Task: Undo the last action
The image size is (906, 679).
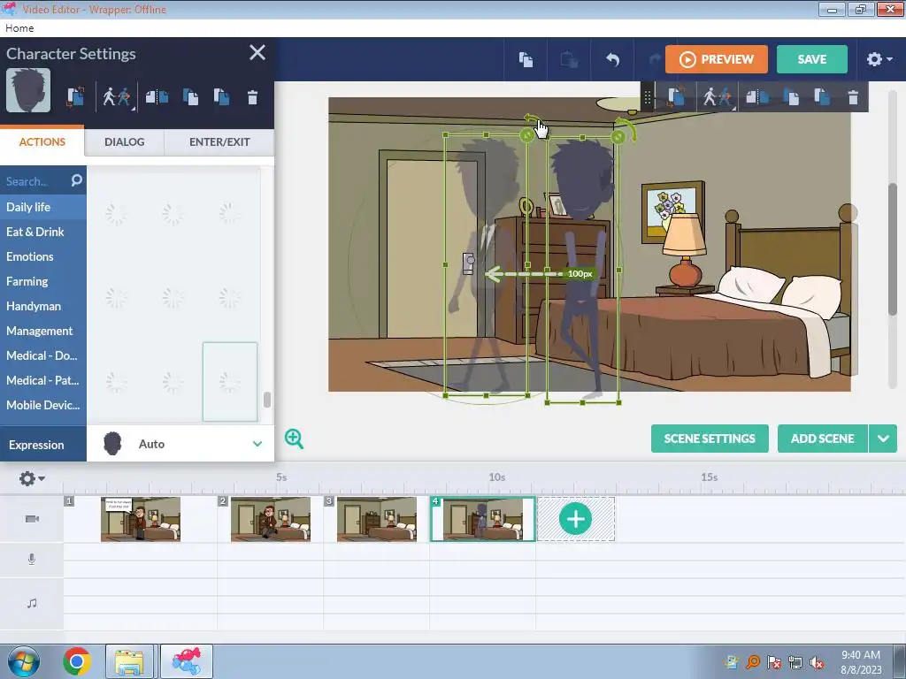Action: point(612,59)
